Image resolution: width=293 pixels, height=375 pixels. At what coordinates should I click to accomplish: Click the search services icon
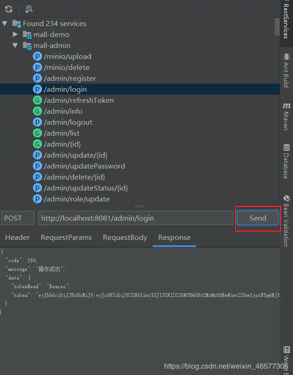(x=29, y=9)
